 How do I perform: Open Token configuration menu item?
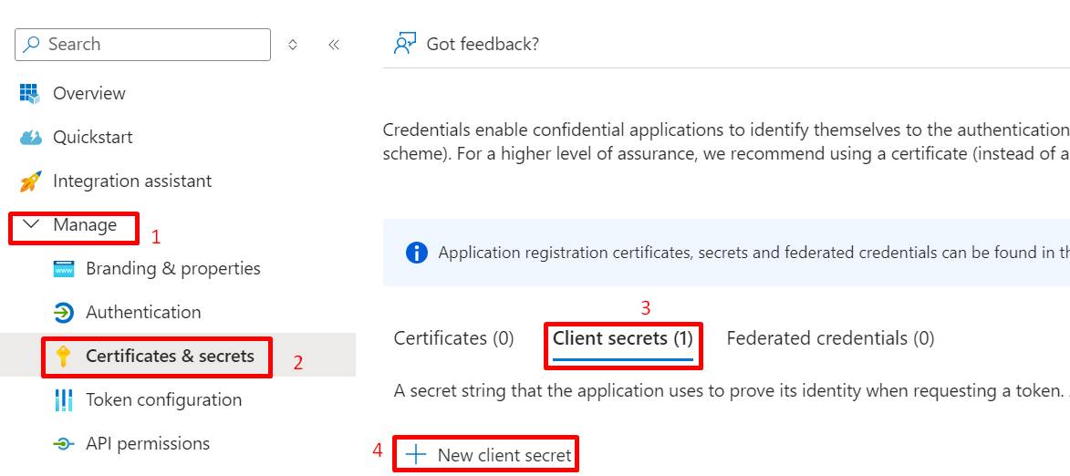[x=163, y=399]
